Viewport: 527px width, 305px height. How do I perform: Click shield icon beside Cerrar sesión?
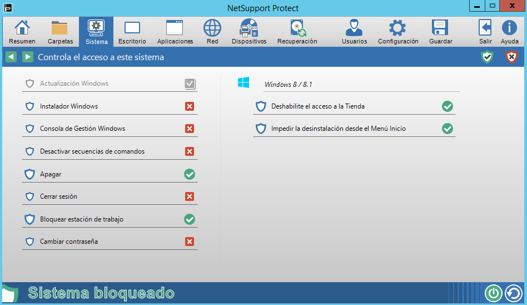pos(30,196)
